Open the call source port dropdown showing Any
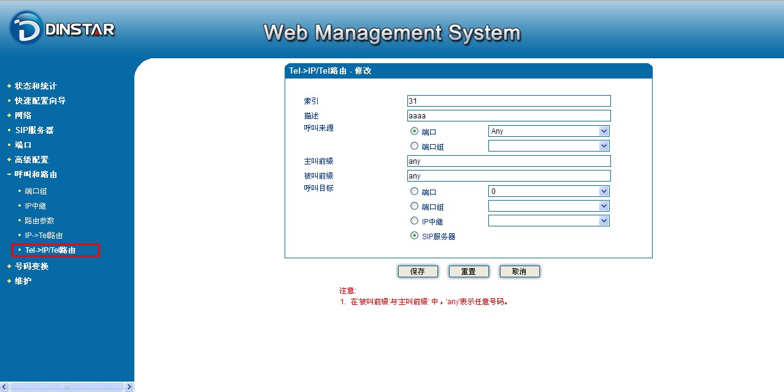The width and height of the screenshot is (784, 392). (x=548, y=131)
